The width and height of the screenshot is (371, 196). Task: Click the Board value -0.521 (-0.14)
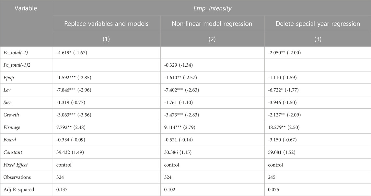(x=179, y=140)
